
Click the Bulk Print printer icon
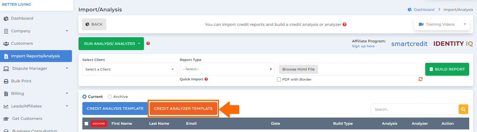(6, 81)
